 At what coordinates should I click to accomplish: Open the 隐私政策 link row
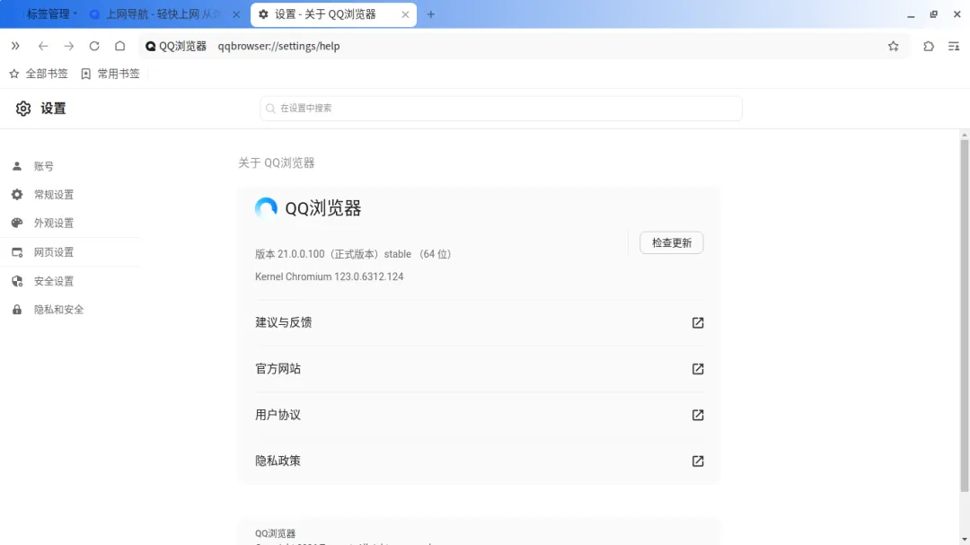tap(480, 461)
